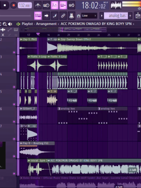Click the purple playhead marker on timeline
This screenshot has width=141, height=188.
(x=38, y=34)
